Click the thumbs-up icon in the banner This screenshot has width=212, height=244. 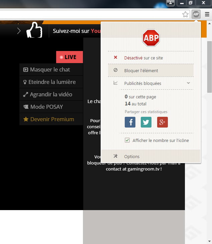[x=34, y=30]
